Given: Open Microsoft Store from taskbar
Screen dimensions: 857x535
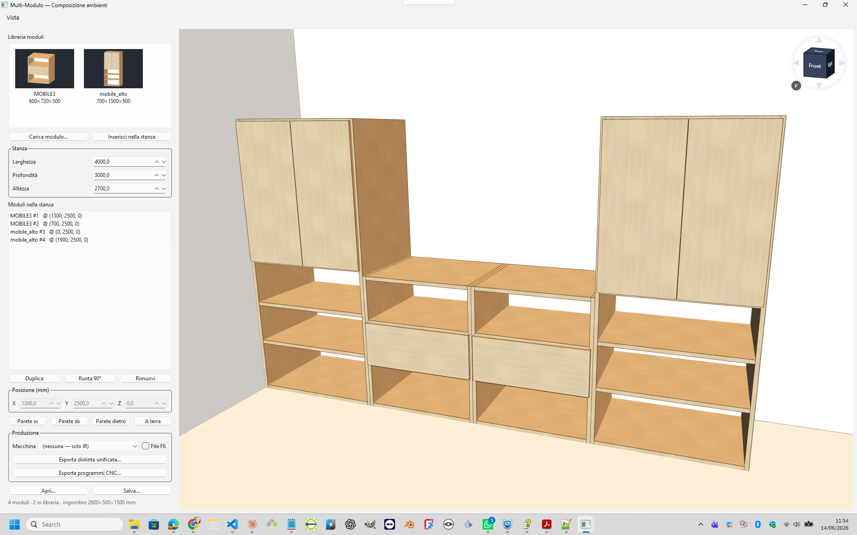Looking at the screenshot, I should tap(154, 524).
